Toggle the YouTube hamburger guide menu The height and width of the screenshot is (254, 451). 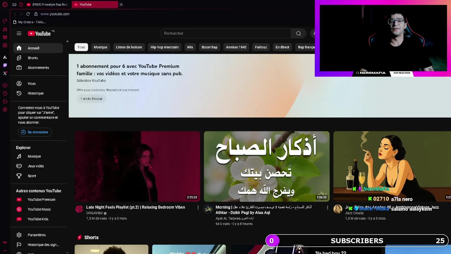pos(19,34)
